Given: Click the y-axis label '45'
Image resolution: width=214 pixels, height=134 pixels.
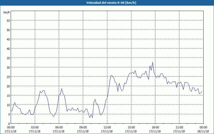Looking at the screenshot, I should [8, 39].
